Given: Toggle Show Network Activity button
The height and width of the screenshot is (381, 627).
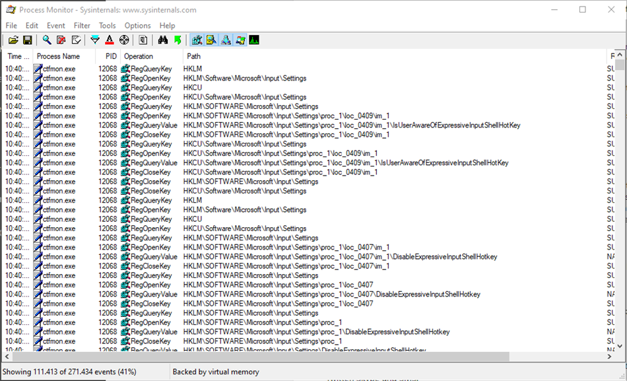Looking at the screenshot, I should click(226, 40).
